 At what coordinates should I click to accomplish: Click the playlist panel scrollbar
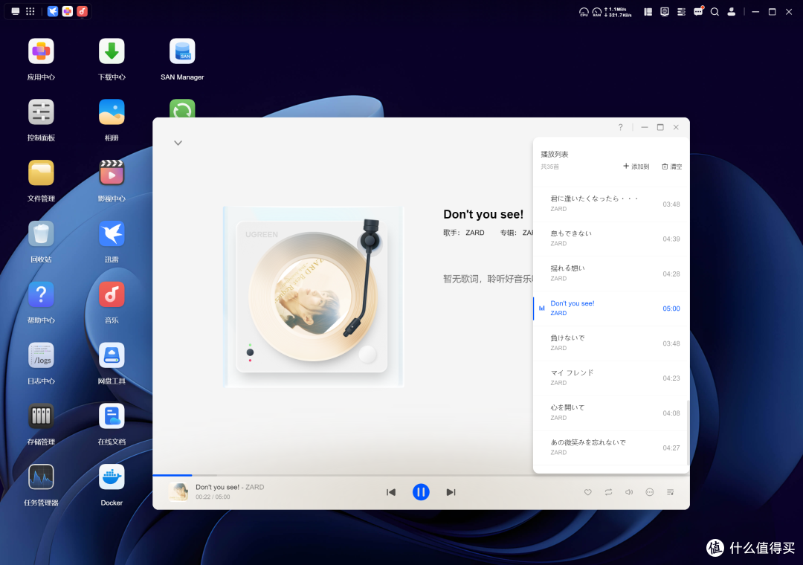[x=687, y=433]
